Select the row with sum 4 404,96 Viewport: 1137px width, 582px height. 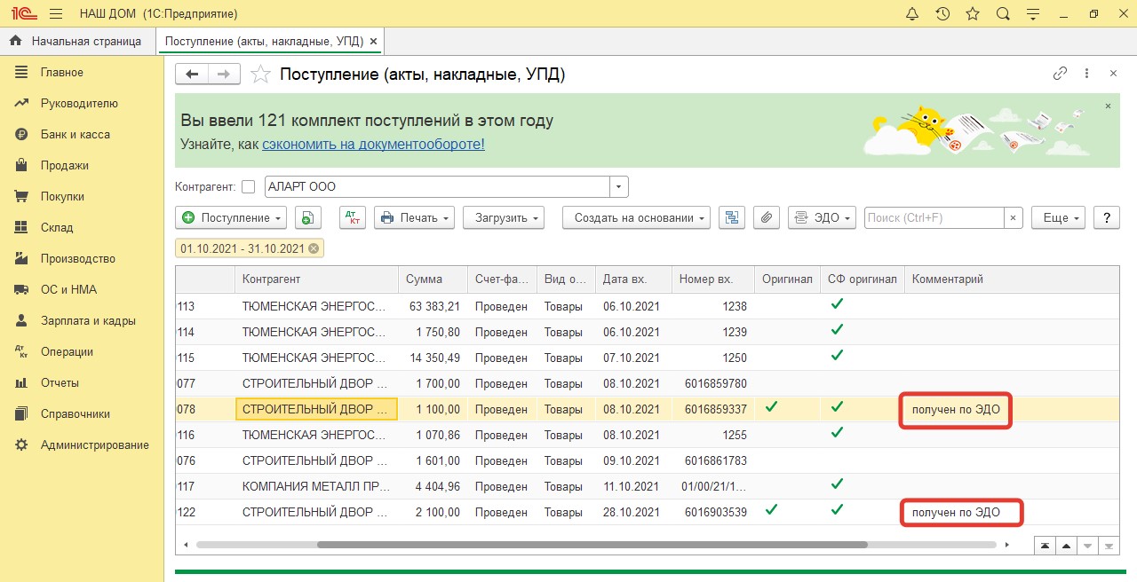pyautogui.click(x=647, y=486)
